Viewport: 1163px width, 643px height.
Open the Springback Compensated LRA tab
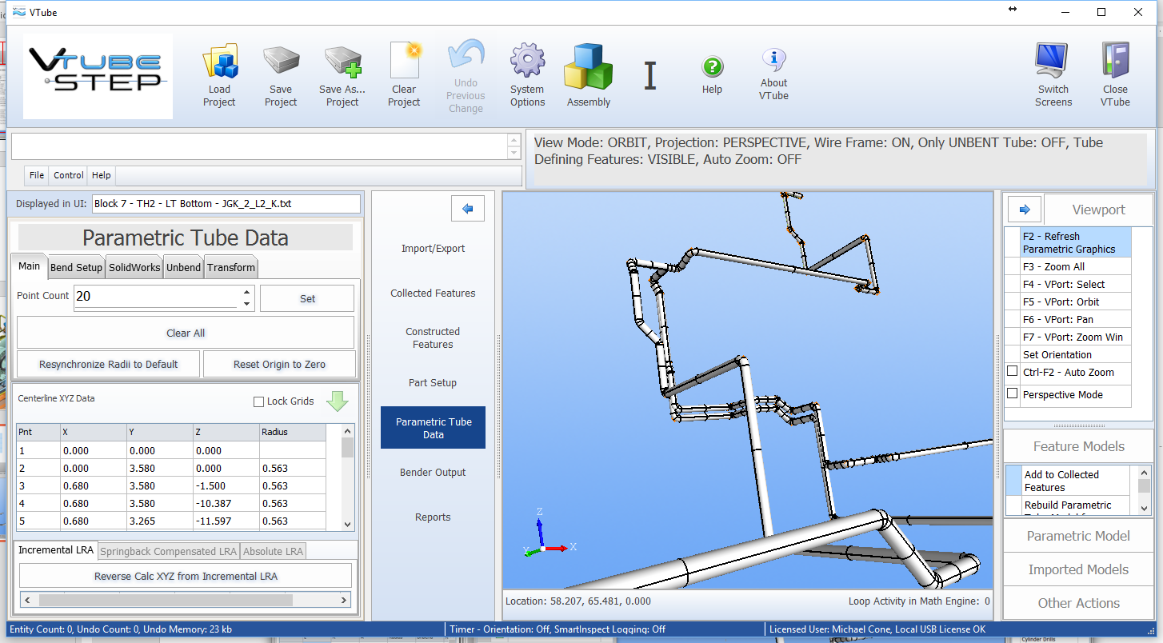point(168,551)
